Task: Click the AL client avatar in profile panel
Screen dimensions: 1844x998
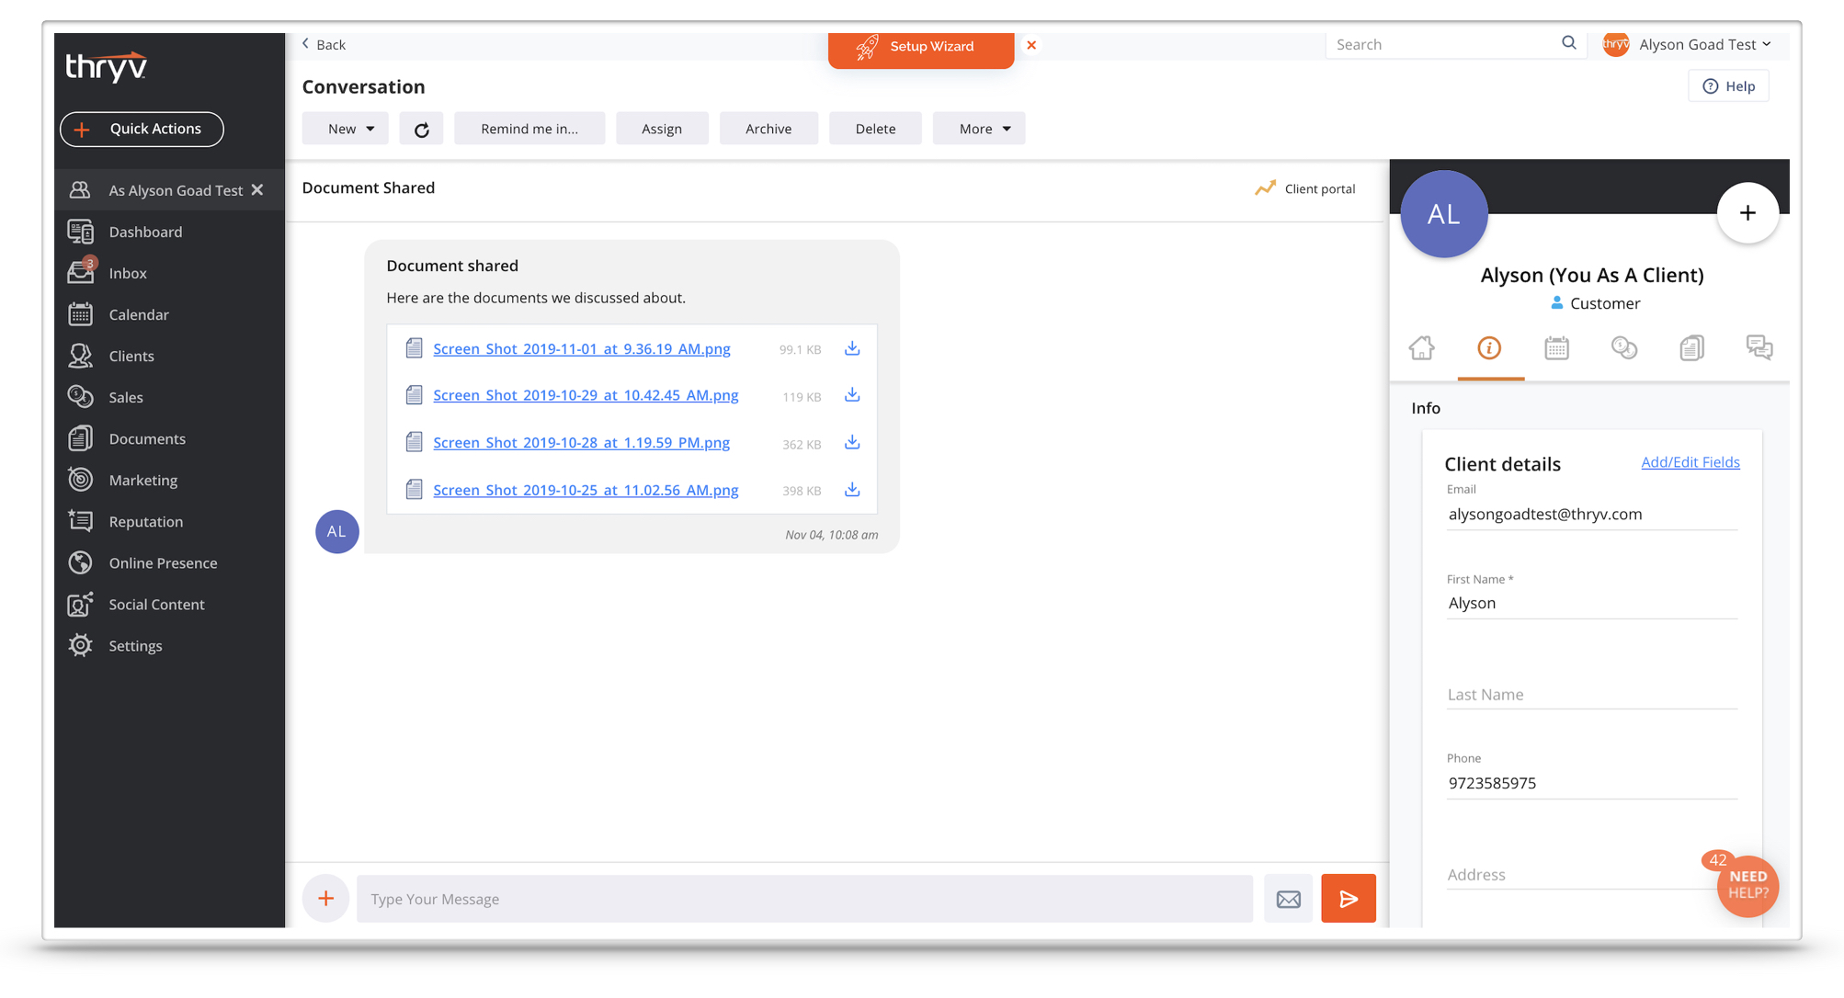Action: 1443,214
